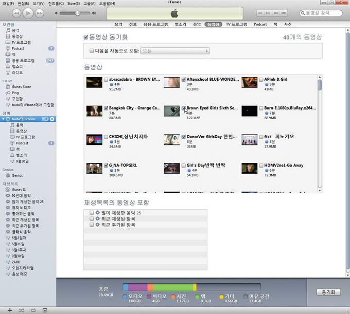350x314 pixels.
Task: Toggle repeat icon in bottom bar
Action: (33, 310)
